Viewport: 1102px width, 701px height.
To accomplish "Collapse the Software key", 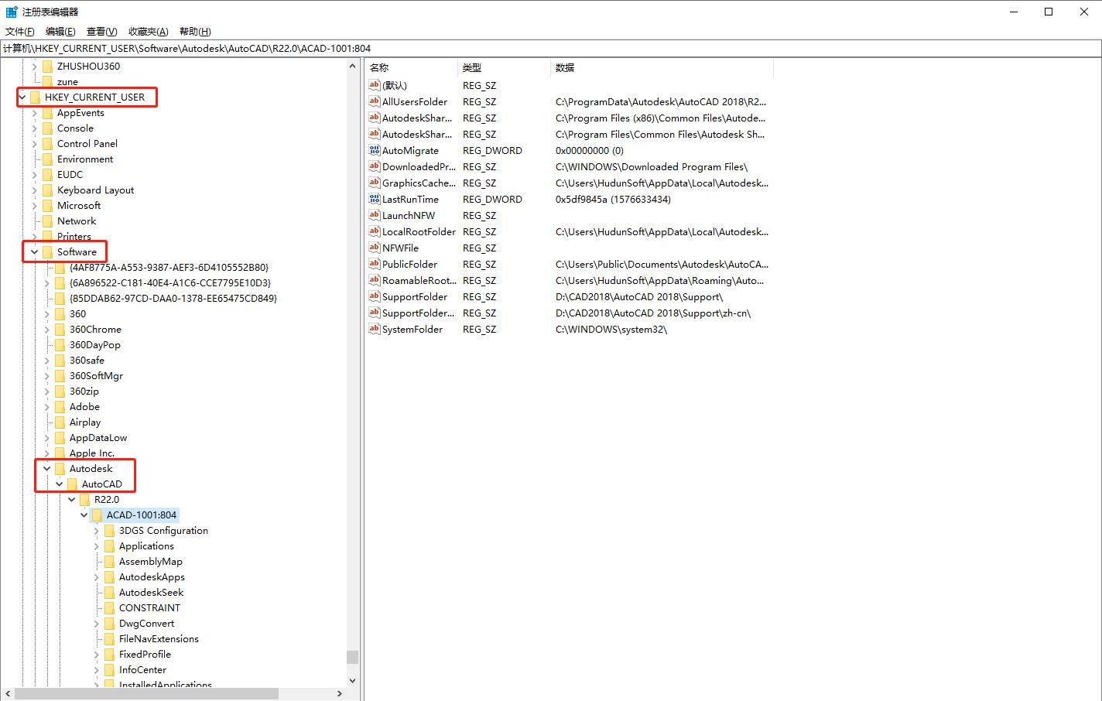I will tap(33, 251).
